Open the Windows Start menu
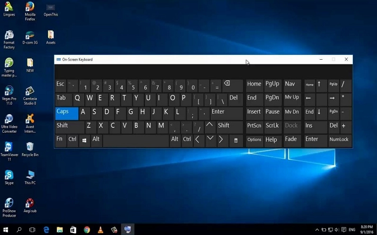The width and height of the screenshot is (377, 235). pos(6,230)
